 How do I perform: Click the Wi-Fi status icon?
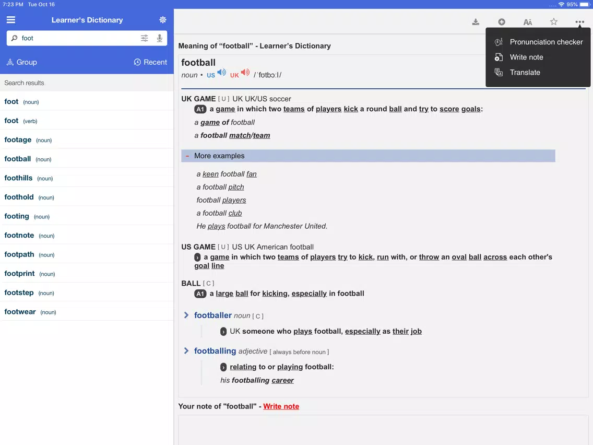pos(561,5)
